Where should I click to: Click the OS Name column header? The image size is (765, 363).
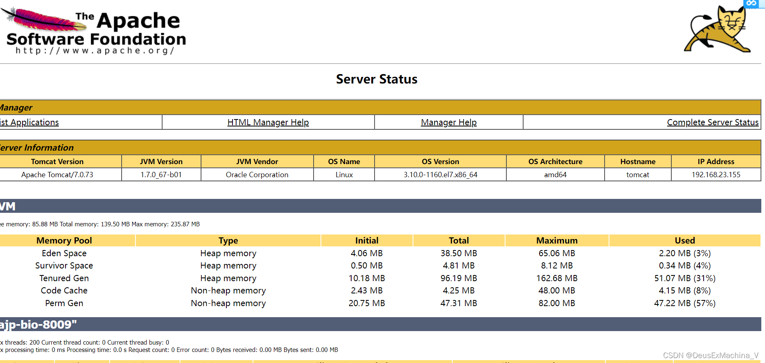pos(344,162)
